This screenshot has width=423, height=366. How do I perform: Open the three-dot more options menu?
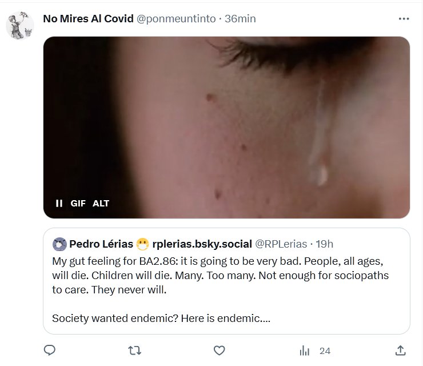pos(404,18)
